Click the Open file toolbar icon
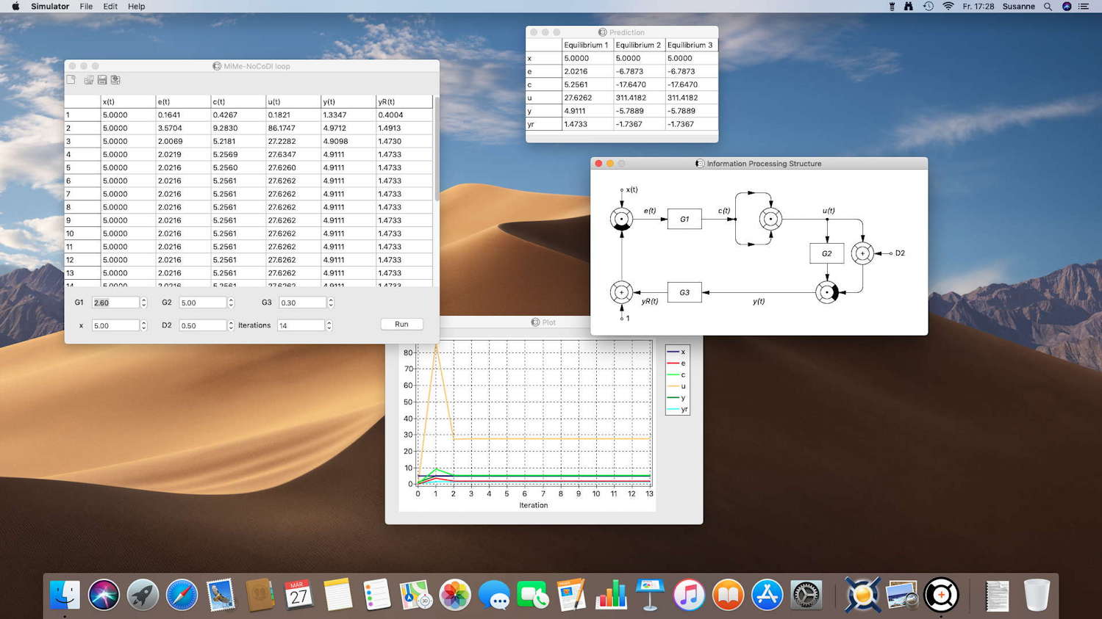Screen dimensions: 1102x619 [x=88, y=80]
